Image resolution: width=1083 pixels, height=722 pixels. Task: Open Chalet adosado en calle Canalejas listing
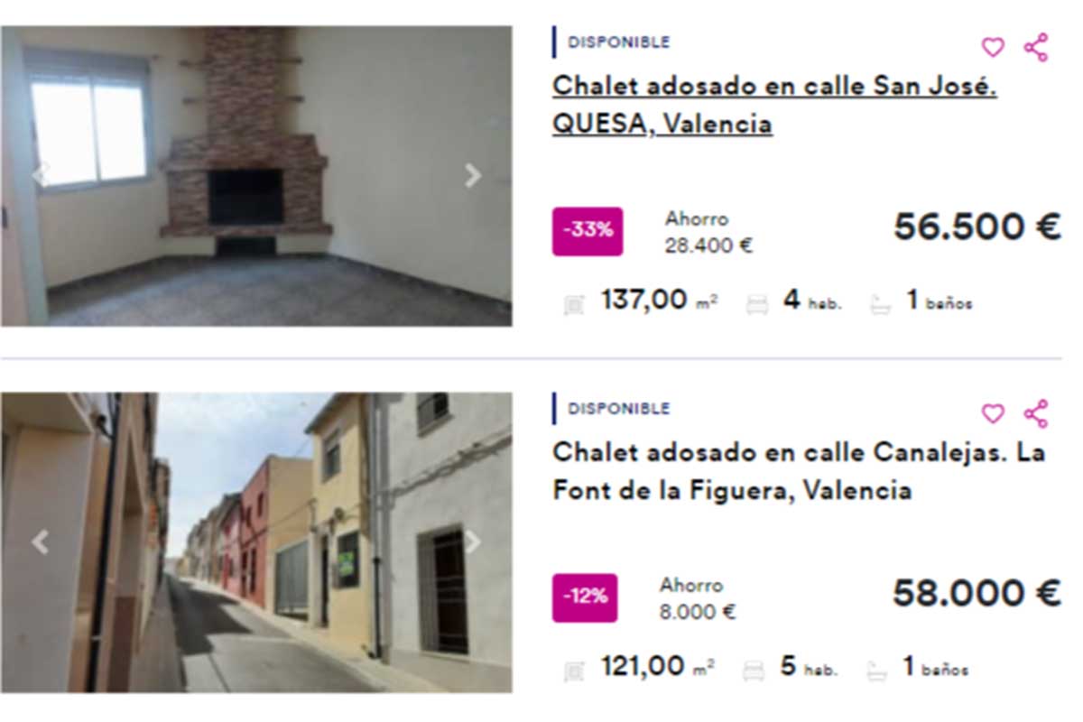[x=799, y=470]
